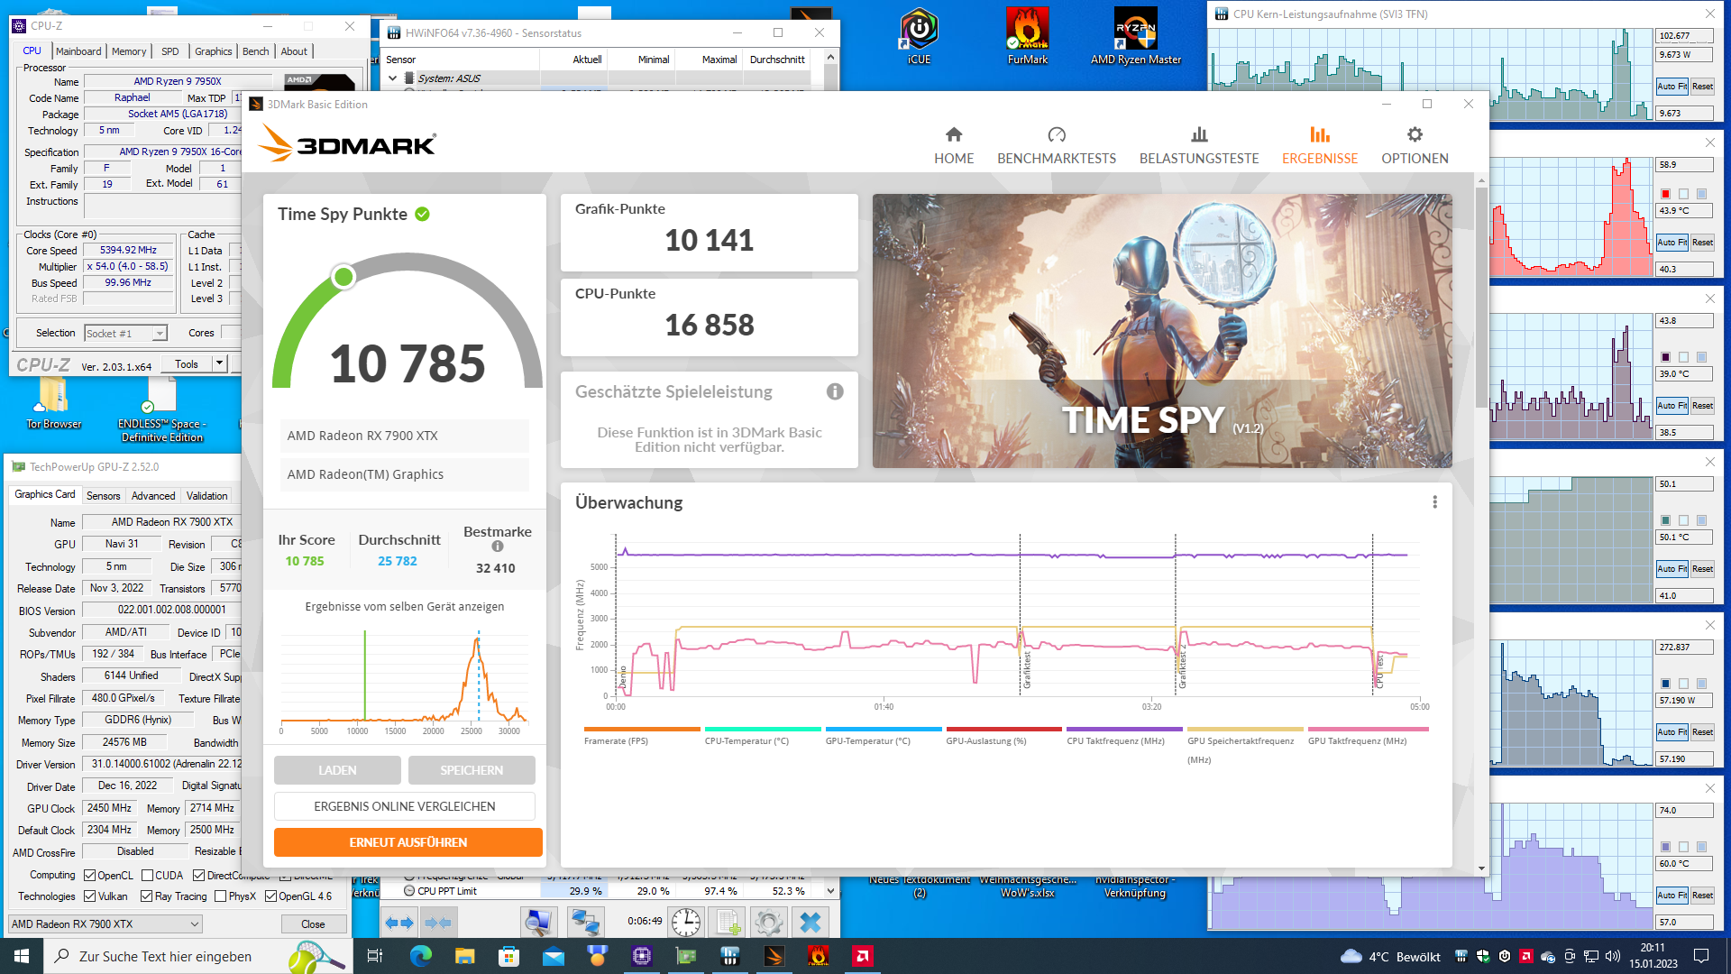The width and height of the screenshot is (1731, 974).
Task: Click ERGEBNIS ONLINE VERGLEICHEN button
Action: 405,806
